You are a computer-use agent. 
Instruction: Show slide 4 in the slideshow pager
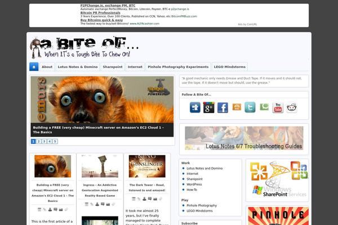coord(50,141)
